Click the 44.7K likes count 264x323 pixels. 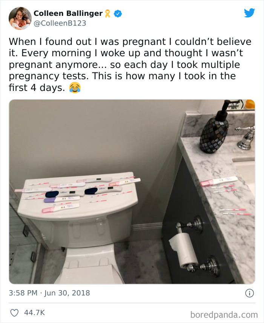pyautogui.click(x=34, y=312)
